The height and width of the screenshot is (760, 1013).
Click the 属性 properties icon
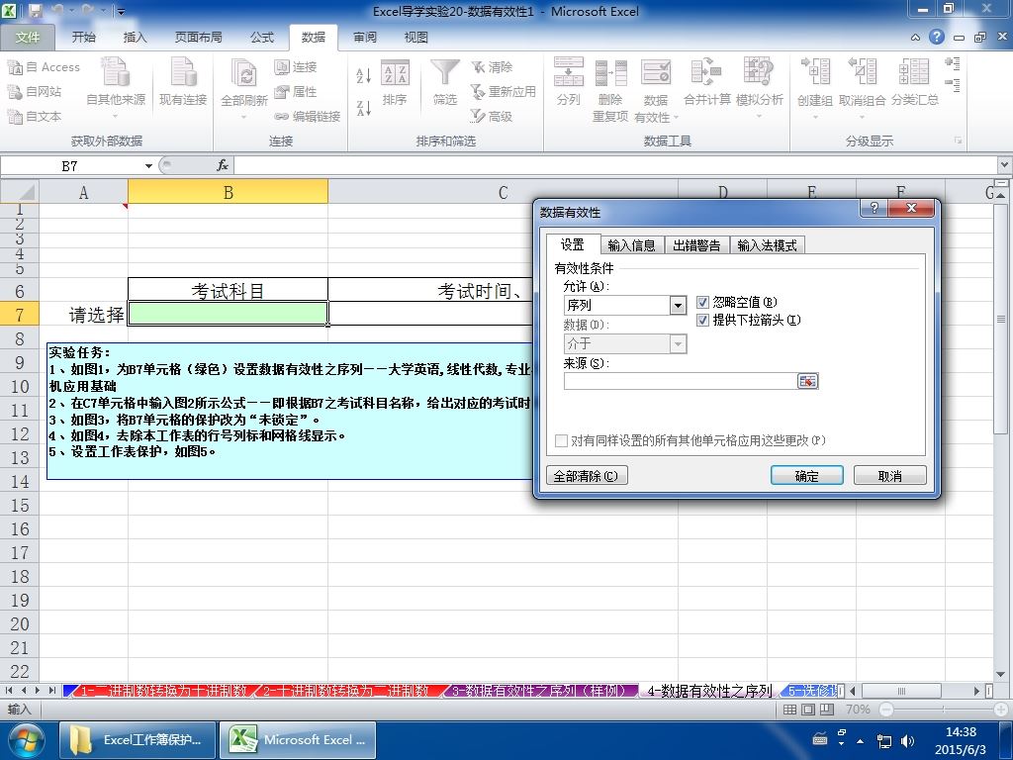click(282, 92)
